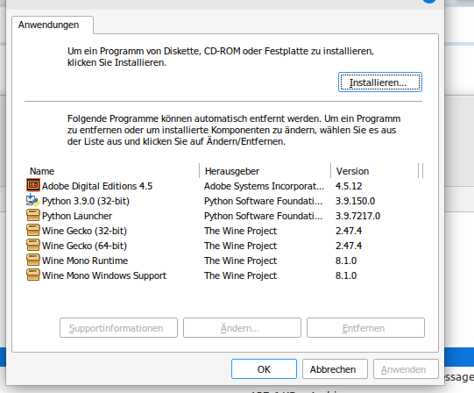Confirm with the OK button
Screen dimensions: 474x393
pos(264,369)
